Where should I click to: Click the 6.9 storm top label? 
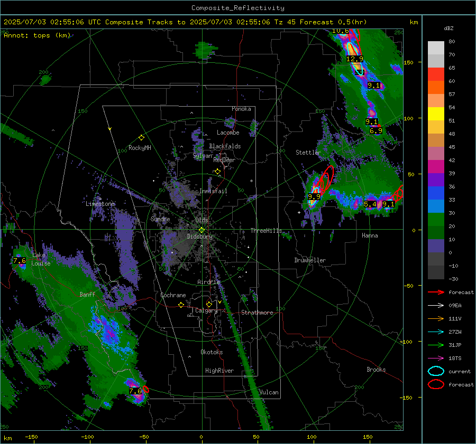point(376,130)
